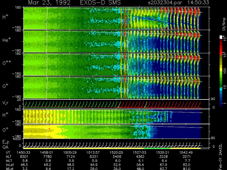Click the red pixel in lower O+ panel
This screenshot has width=227, height=170.
(49, 129)
